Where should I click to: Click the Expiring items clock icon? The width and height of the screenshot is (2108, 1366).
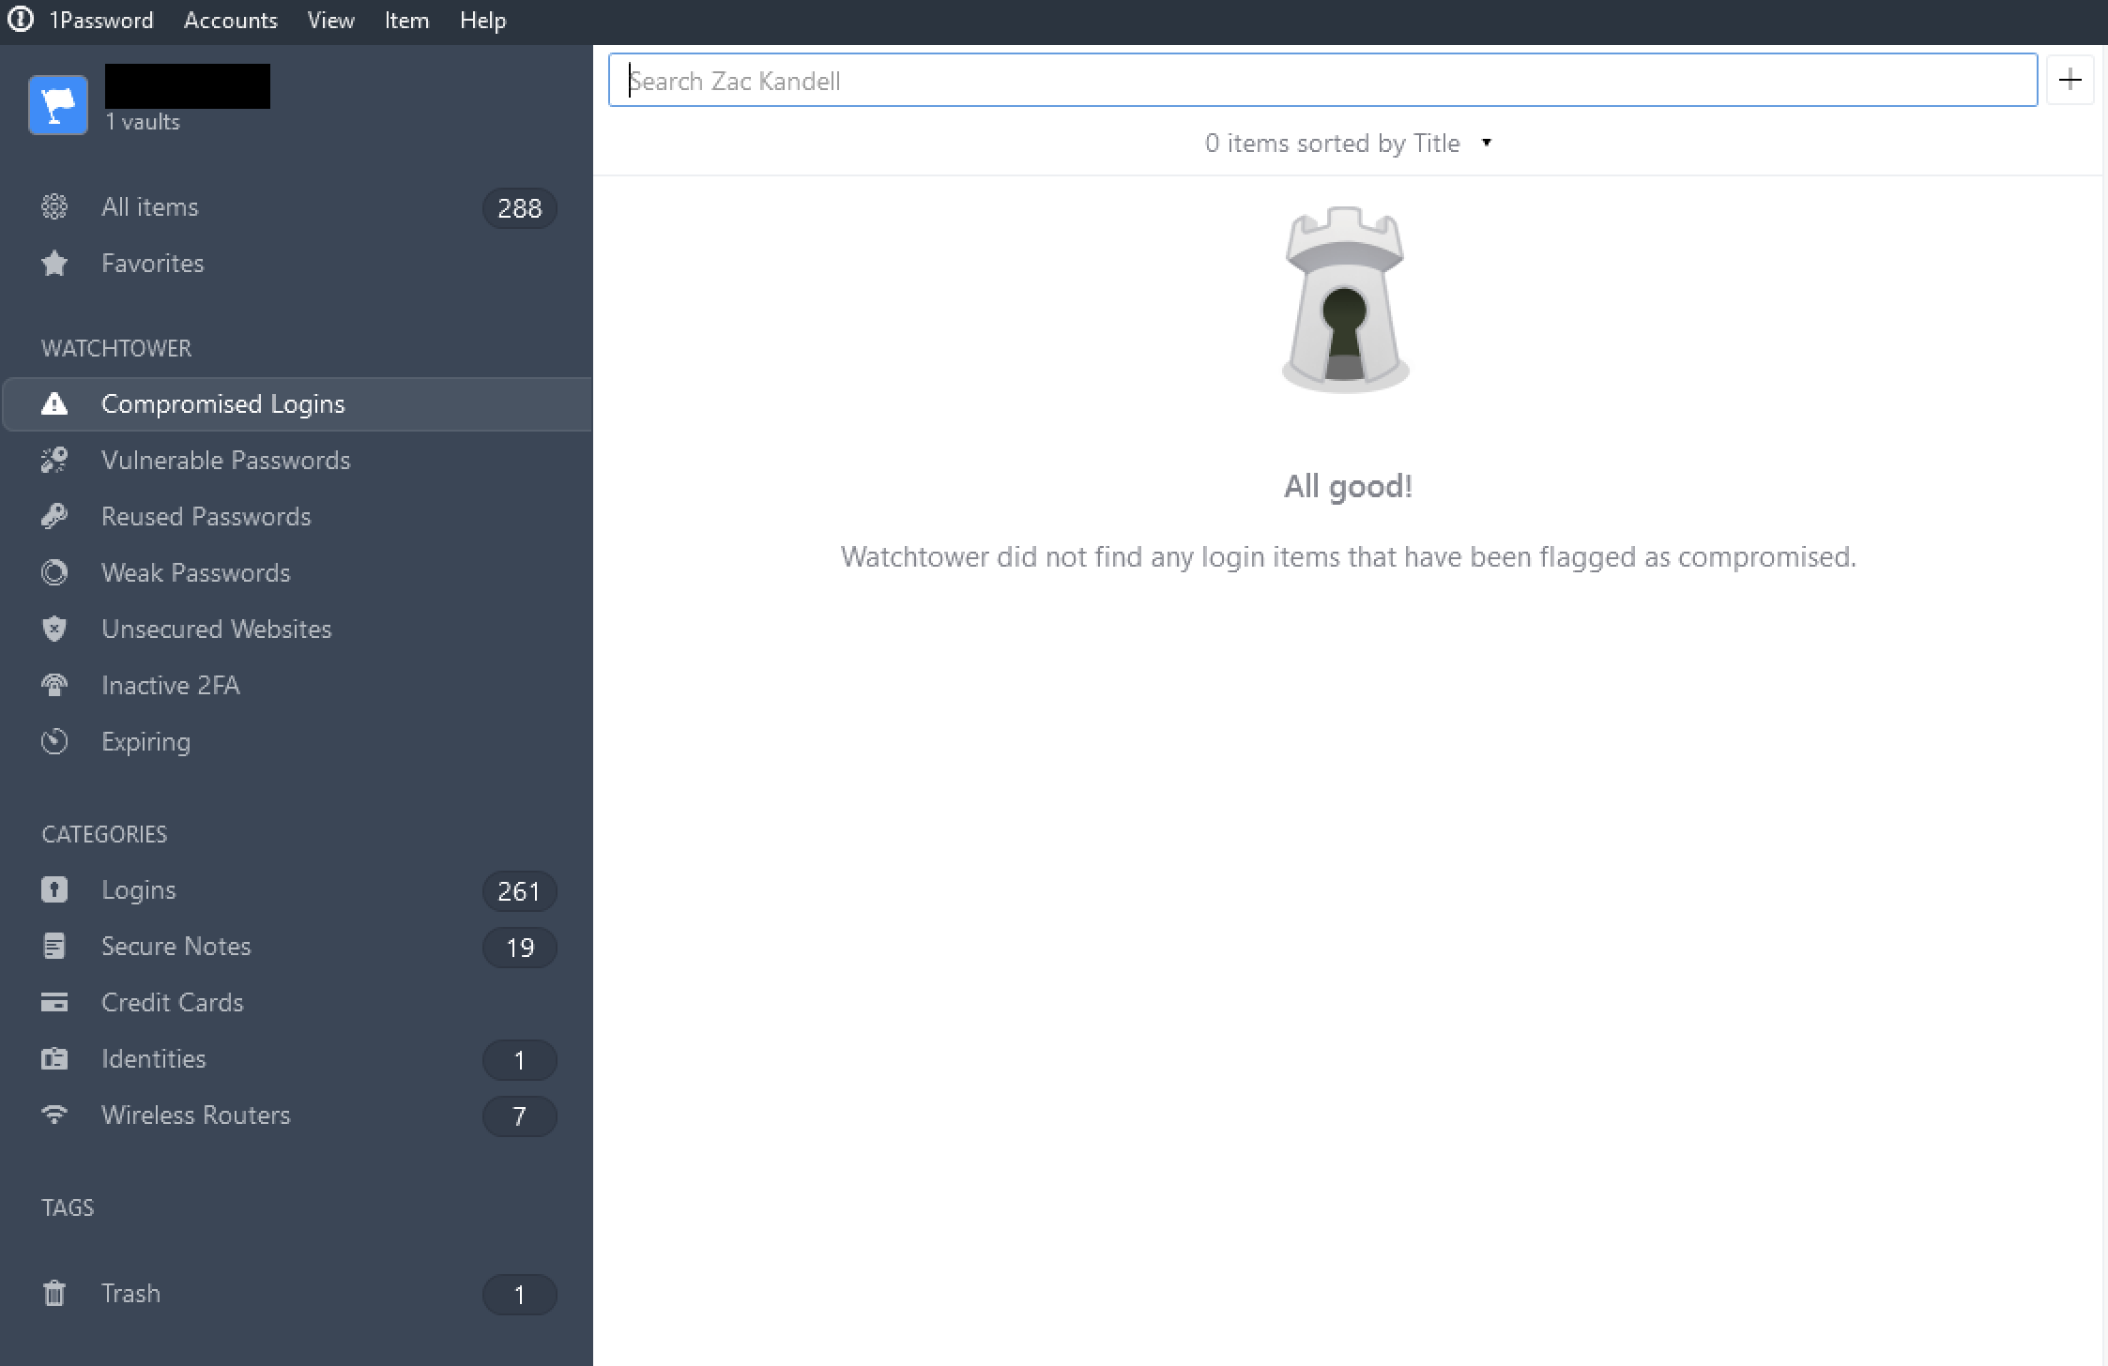[x=55, y=742]
